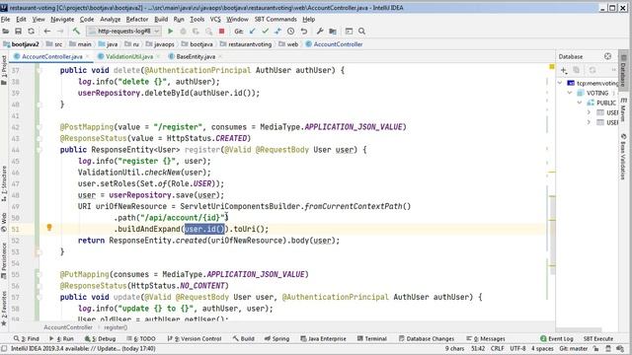This screenshot has height=355, width=632.
Task: Toggle the Project side tool window
Action: [4, 70]
